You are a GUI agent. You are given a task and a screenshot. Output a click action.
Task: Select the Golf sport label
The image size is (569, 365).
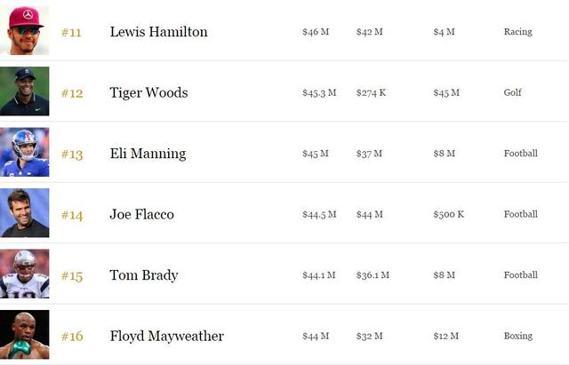(x=513, y=92)
